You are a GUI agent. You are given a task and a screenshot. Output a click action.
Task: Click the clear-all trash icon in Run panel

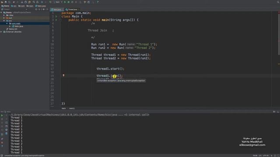[x=6, y=133]
